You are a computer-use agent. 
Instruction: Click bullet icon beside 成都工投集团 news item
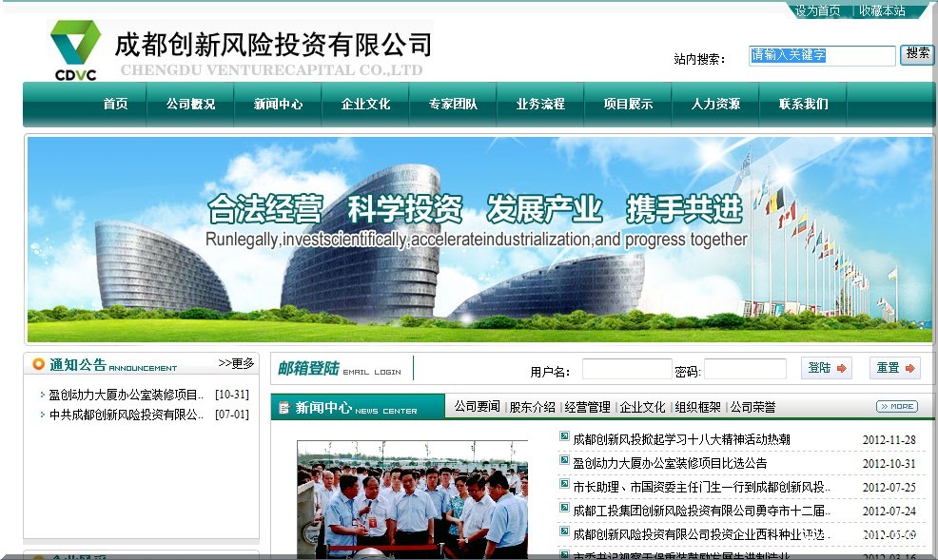[x=563, y=508]
